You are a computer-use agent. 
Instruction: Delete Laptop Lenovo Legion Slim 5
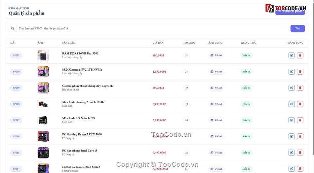point(300,169)
